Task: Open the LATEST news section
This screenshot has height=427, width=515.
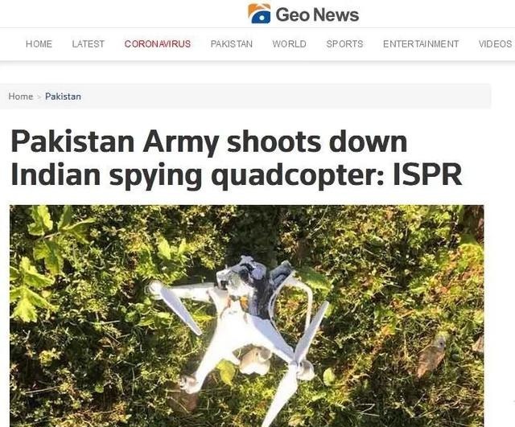Action: [x=88, y=44]
